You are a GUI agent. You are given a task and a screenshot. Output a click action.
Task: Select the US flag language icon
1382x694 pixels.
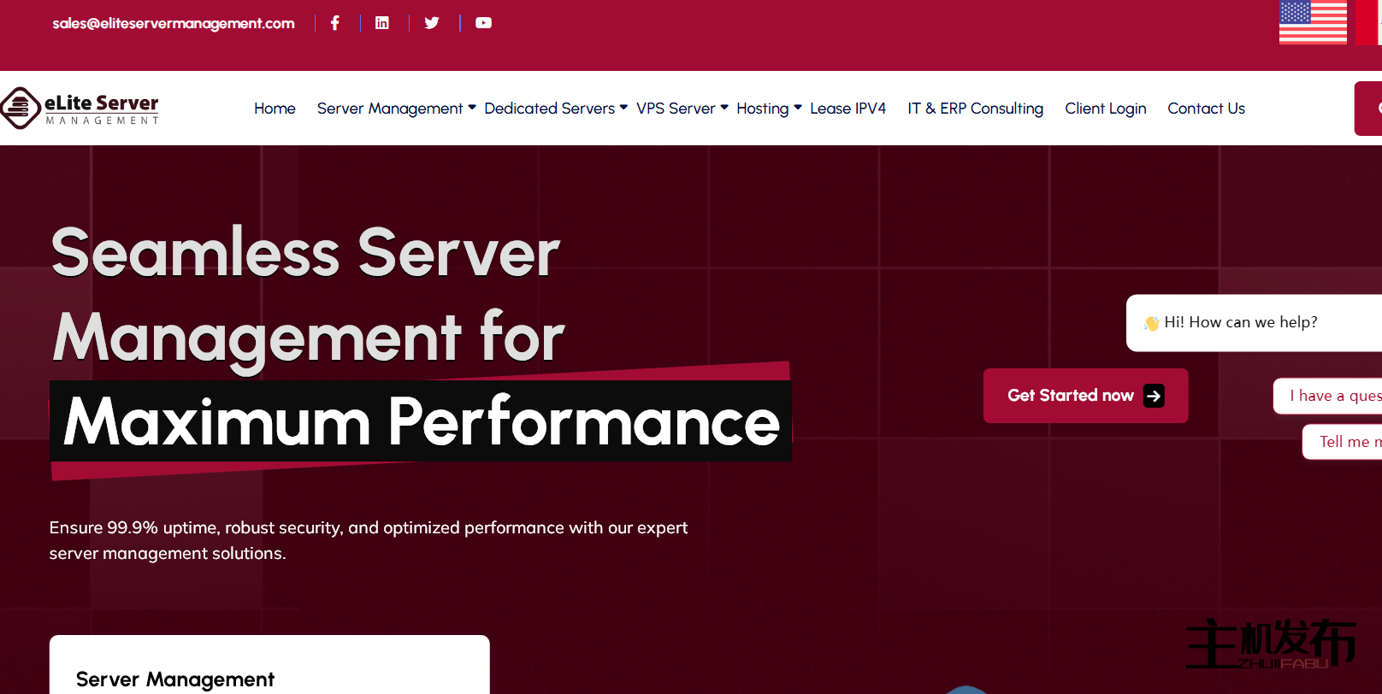[1312, 22]
